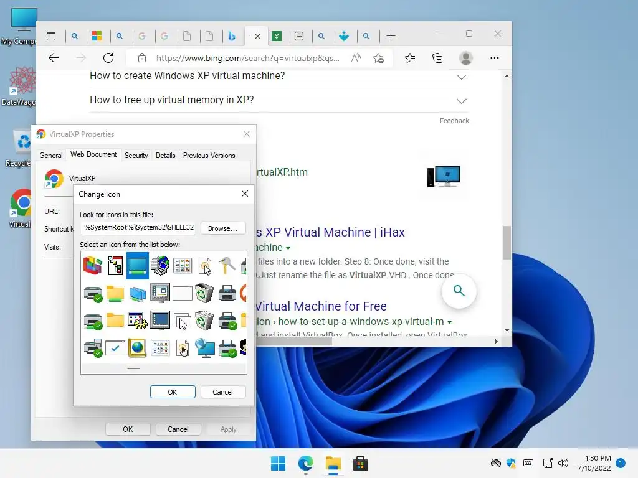
Task: Select the document with hand pointer icon
Action: click(183, 349)
